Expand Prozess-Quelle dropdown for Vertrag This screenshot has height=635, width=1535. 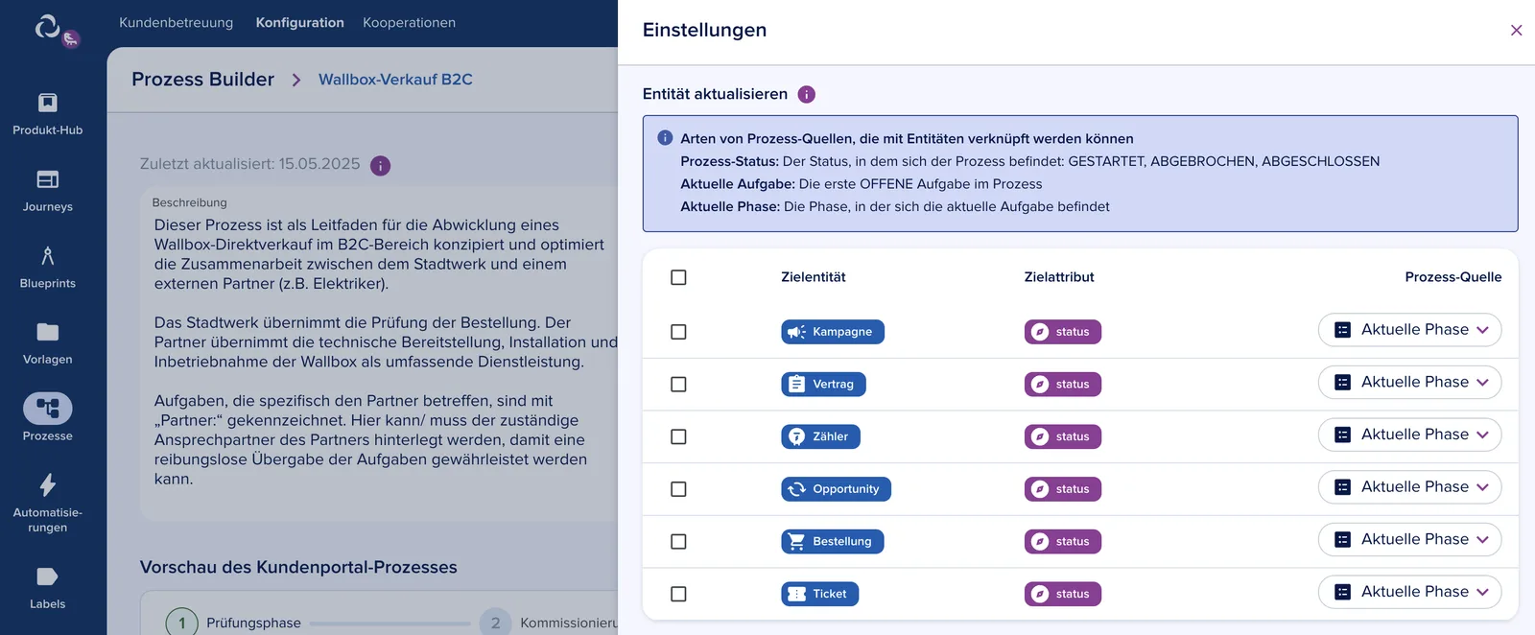[1409, 383]
